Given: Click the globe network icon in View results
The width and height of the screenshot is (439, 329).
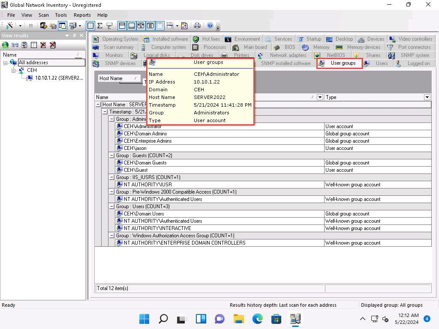Looking at the screenshot, I should coord(6,45).
